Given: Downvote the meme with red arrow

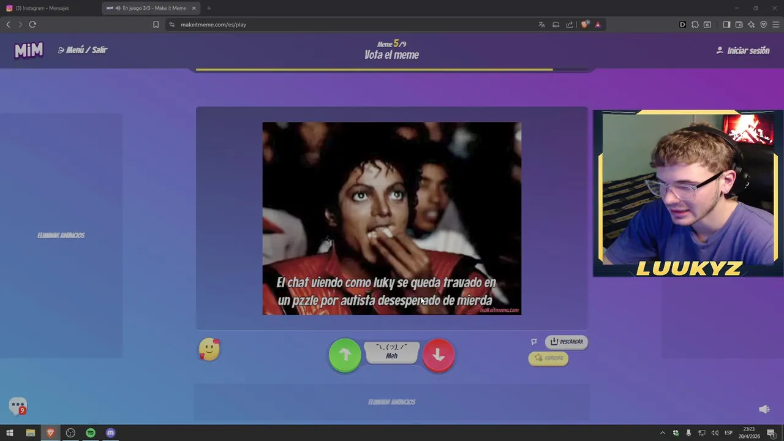Looking at the screenshot, I should [439, 355].
